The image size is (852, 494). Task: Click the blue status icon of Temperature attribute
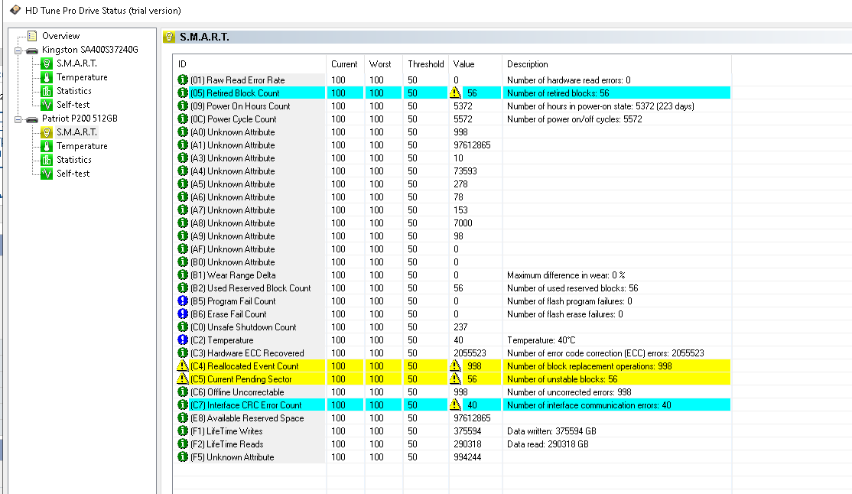[x=183, y=340]
